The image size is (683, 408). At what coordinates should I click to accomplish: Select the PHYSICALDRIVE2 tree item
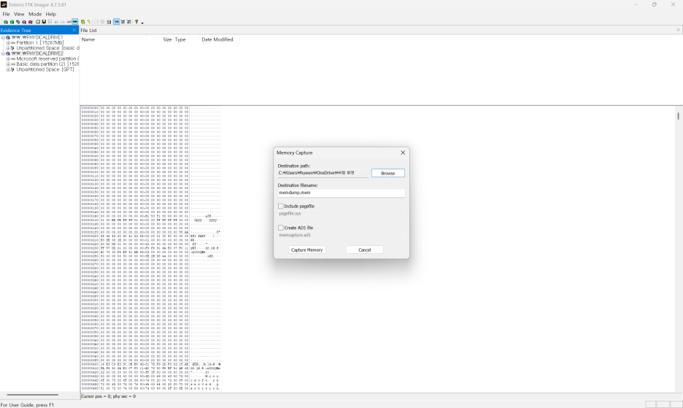click(x=37, y=53)
